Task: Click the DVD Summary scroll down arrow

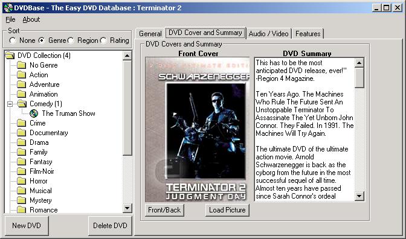Action: 359,196
